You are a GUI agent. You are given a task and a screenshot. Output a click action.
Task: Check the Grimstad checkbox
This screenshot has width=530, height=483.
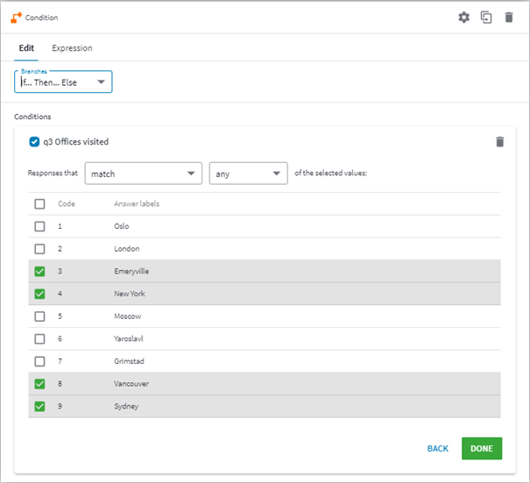[x=39, y=361]
